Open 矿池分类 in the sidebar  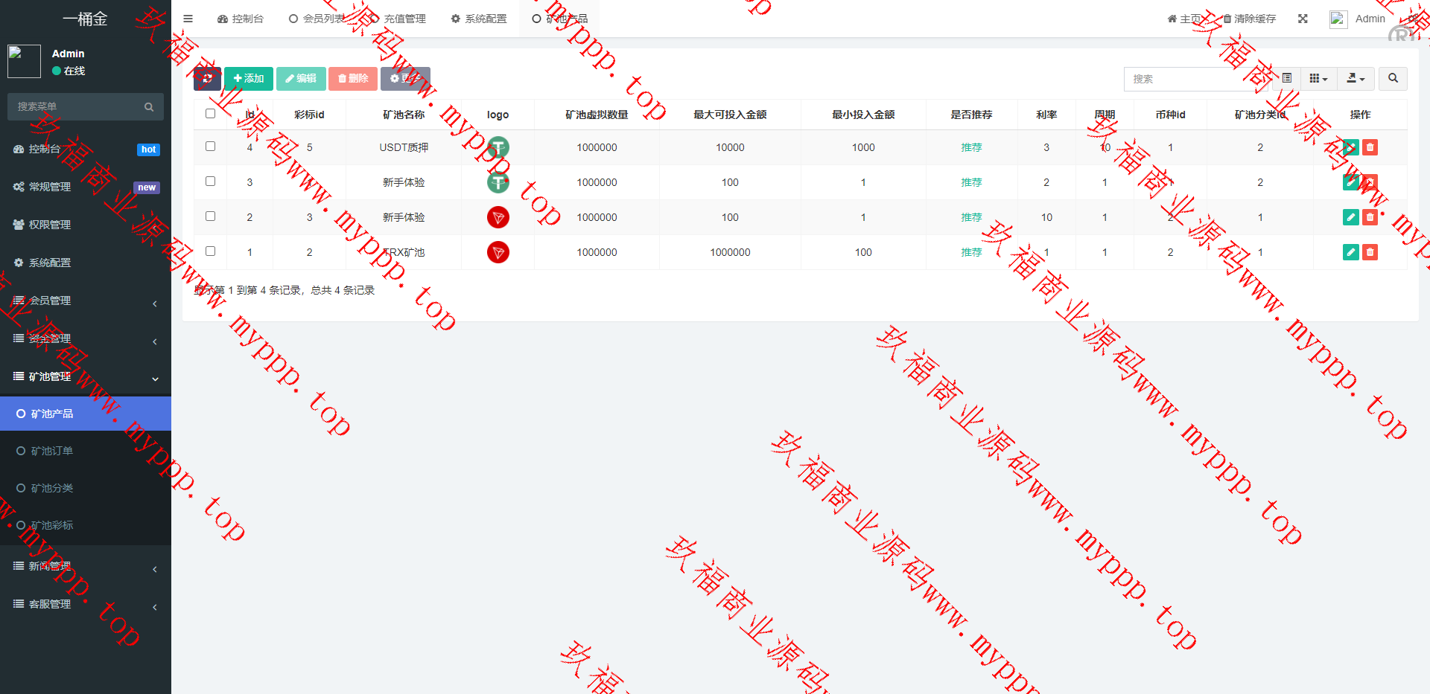pos(52,488)
